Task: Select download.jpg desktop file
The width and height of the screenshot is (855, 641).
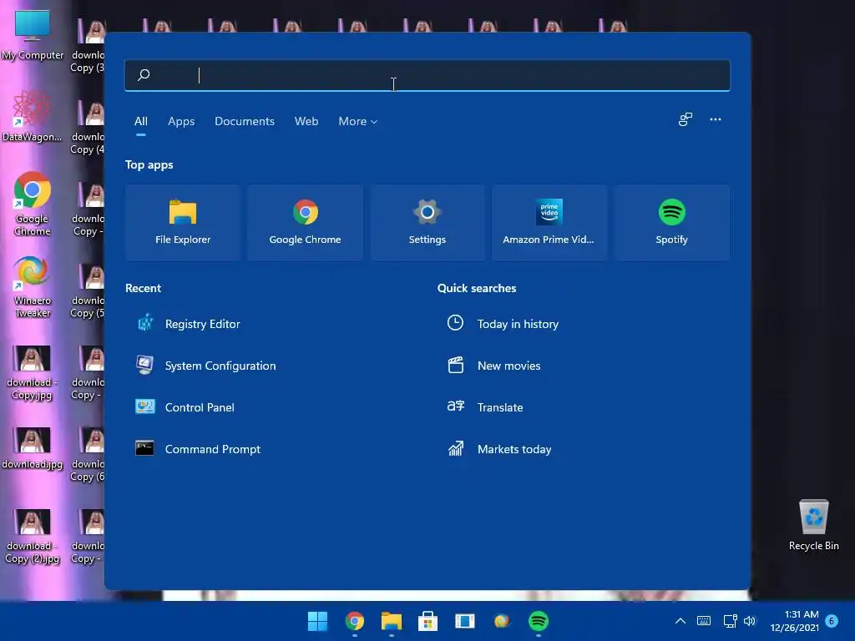Action: click(33, 448)
